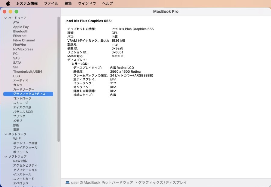Select パラレルSCSI in the sidebar
Viewport: 271px width, 187px height.
[x=23, y=112]
